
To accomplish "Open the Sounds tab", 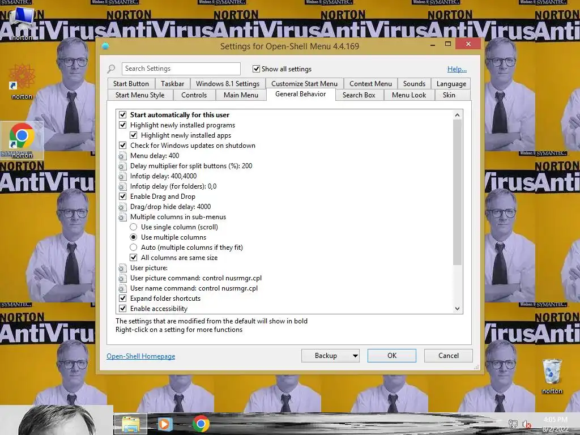I will 414,84.
